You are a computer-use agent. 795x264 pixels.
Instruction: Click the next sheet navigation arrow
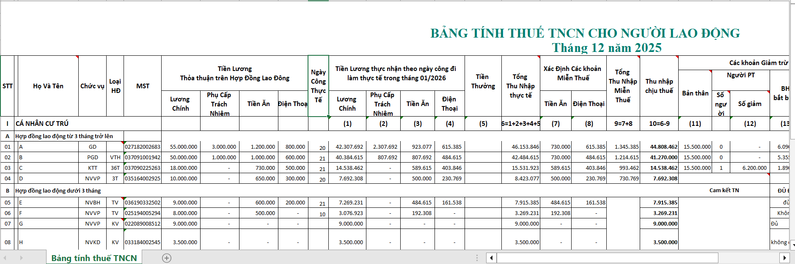21,258
